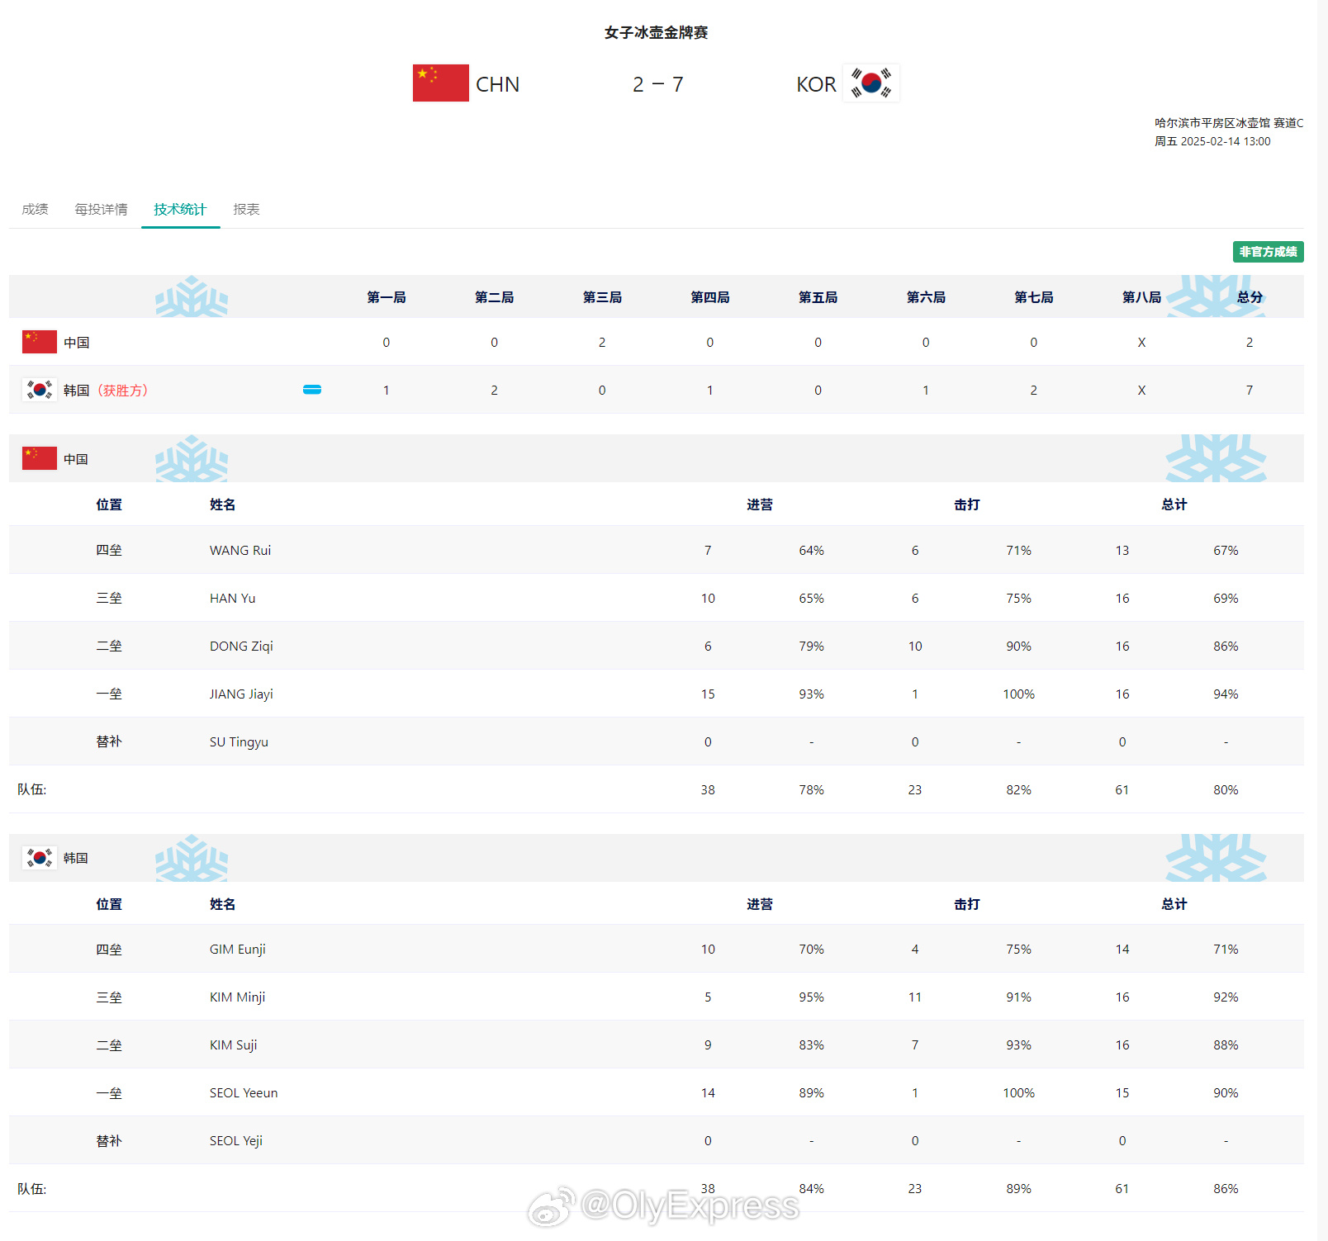Screen dimensions: 1328x1241
Task: Click the alternate SU Tingyu
Action: pos(239,741)
